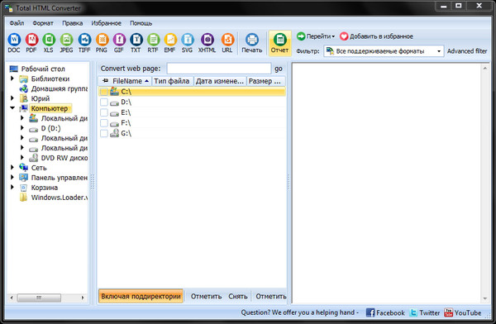Sort by Дата измене... column header
Image resolution: width=496 pixels, height=324 pixels.
click(x=220, y=81)
